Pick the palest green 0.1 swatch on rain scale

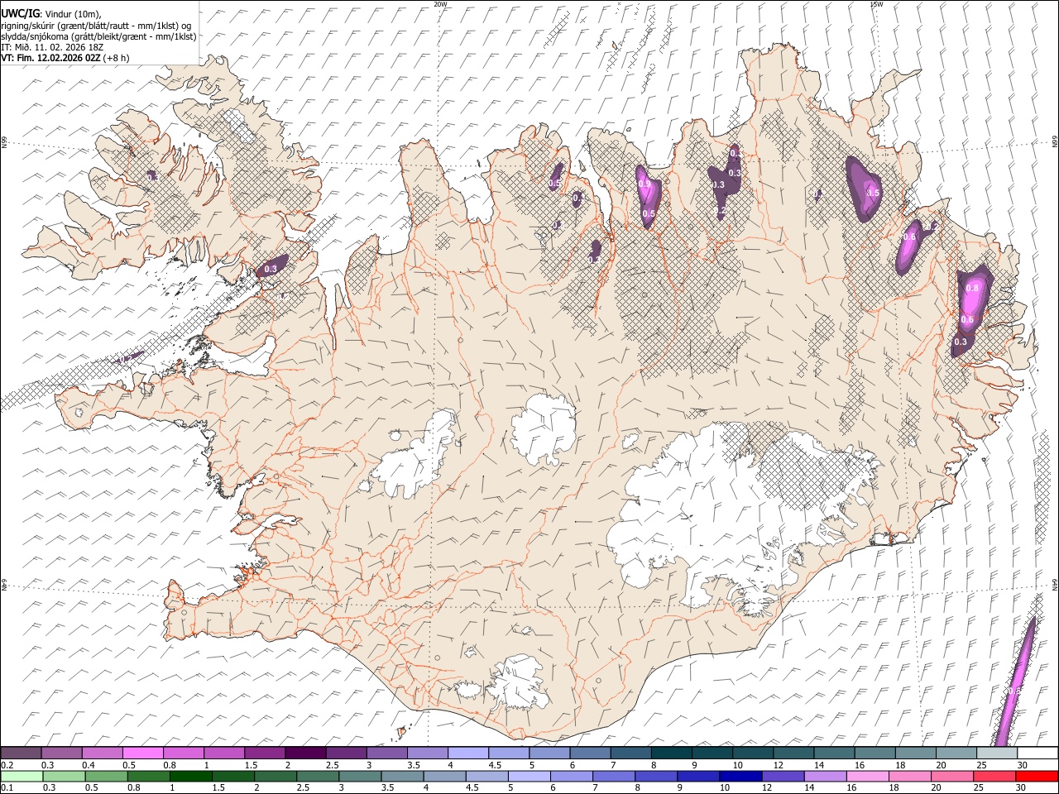pyautogui.click(x=22, y=776)
